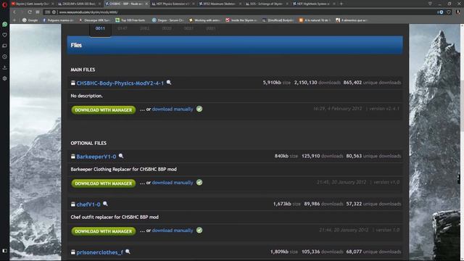464x261 pixels.
Task: Add page to bookmarks via address bar heart
Action: tap(449, 12)
